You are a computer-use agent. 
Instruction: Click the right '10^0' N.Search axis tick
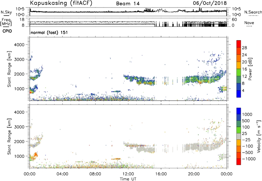236,15
